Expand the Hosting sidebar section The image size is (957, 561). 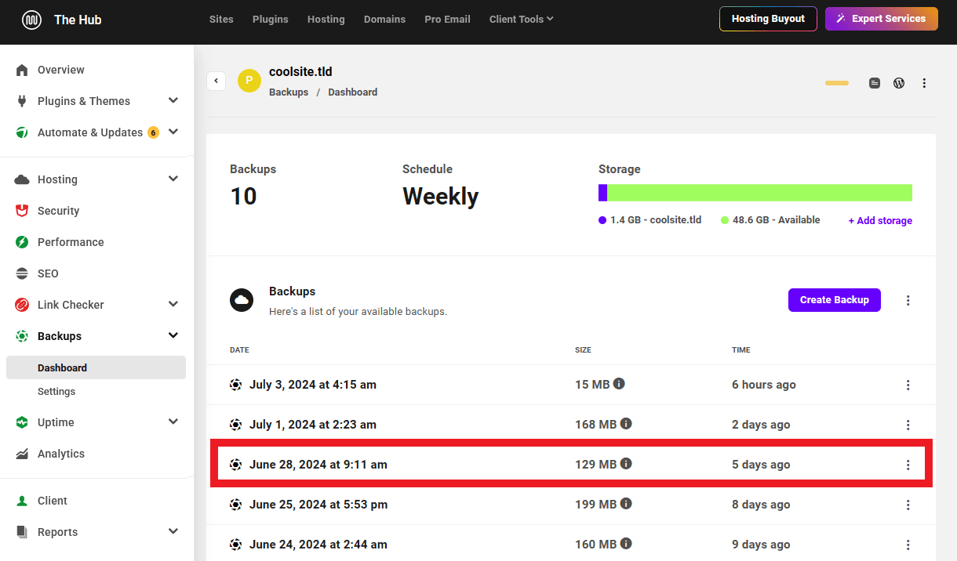click(173, 179)
